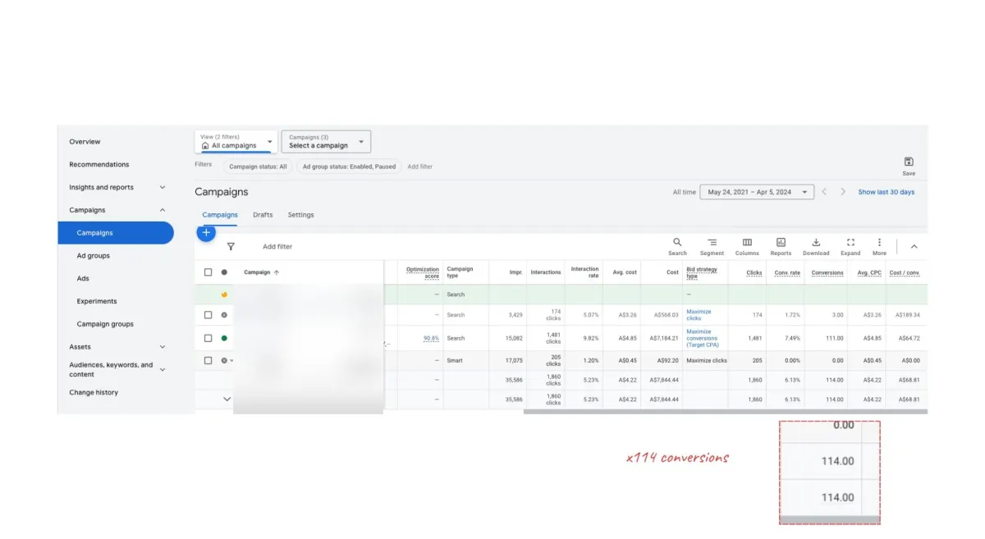985x539 pixels.
Task: Expand Insights and reports in sidebar
Action: click(x=163, y=187)
